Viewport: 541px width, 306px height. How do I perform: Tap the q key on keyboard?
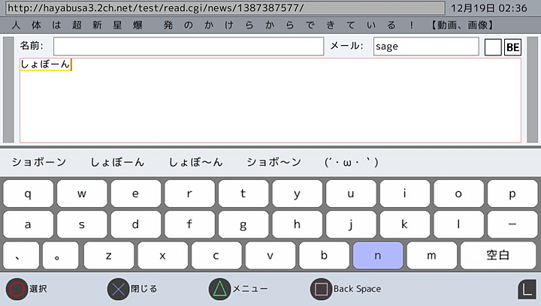(x=28, y=193)
